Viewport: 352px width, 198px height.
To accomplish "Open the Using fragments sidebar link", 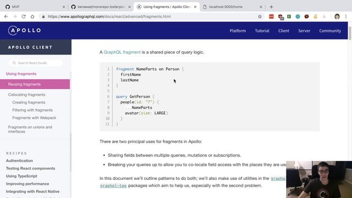I will coord(21,74).
